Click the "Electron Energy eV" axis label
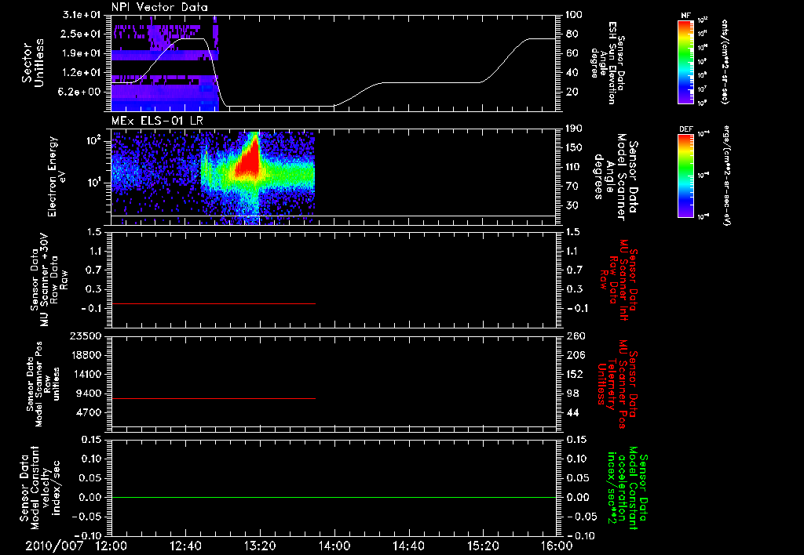Image resolution: width=804 pixels, height=555 pixels. click(x=57, y=176)
